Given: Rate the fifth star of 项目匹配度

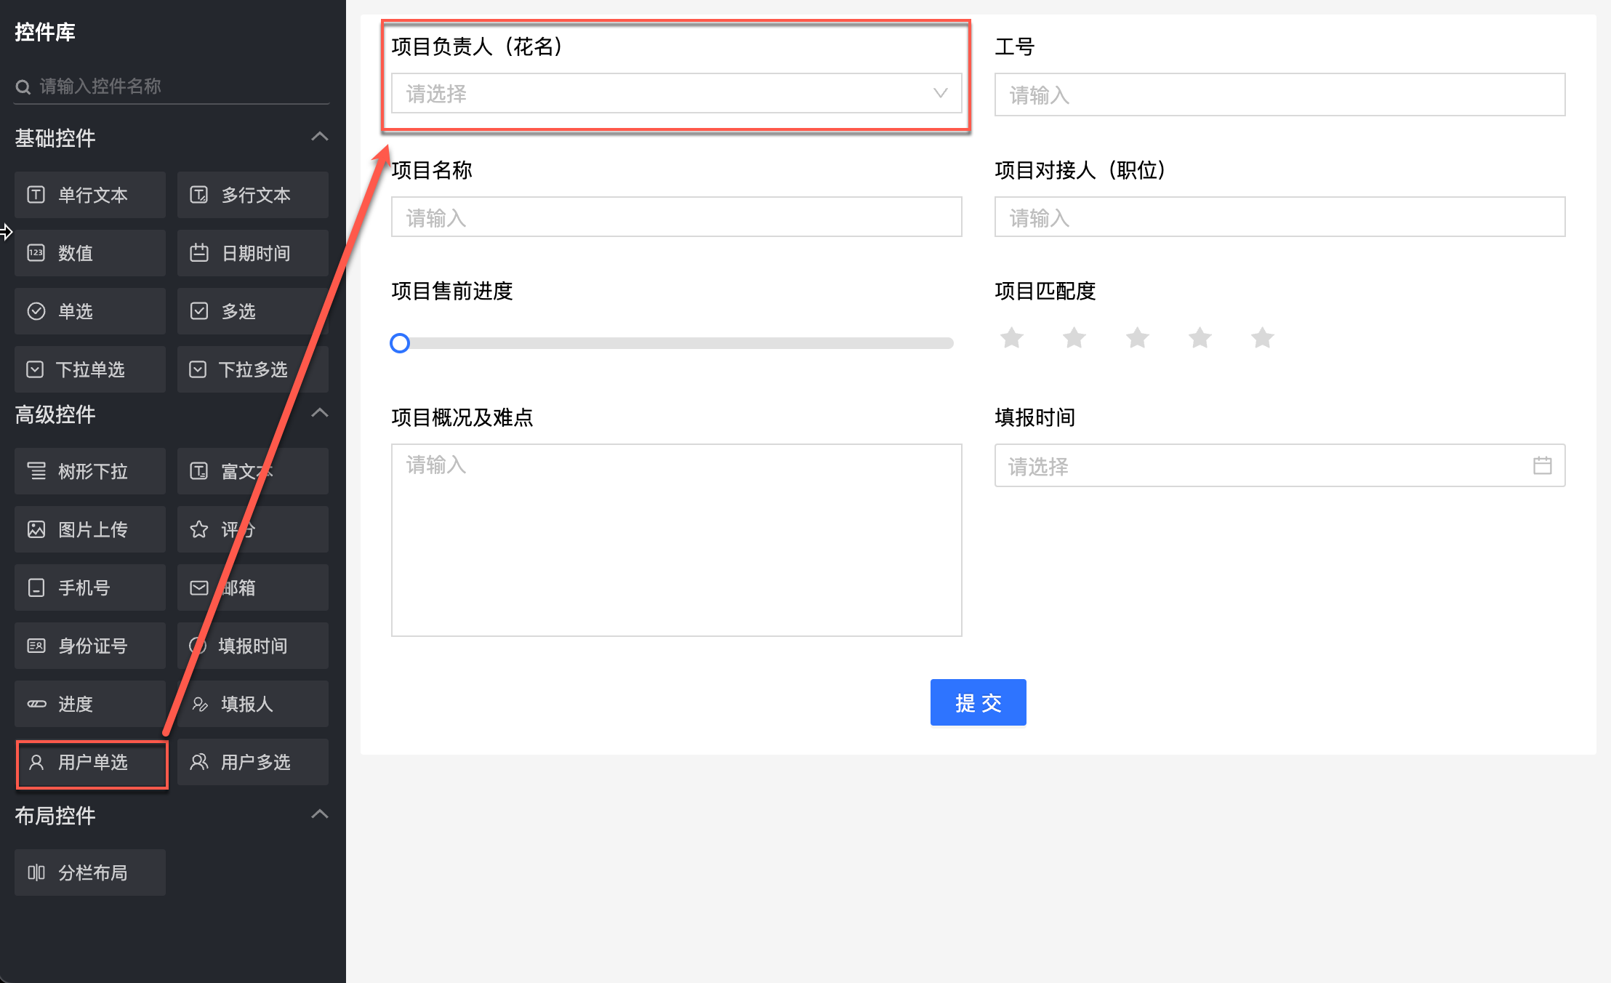Looking at the screenshot, I should [x=1262, y=338].
